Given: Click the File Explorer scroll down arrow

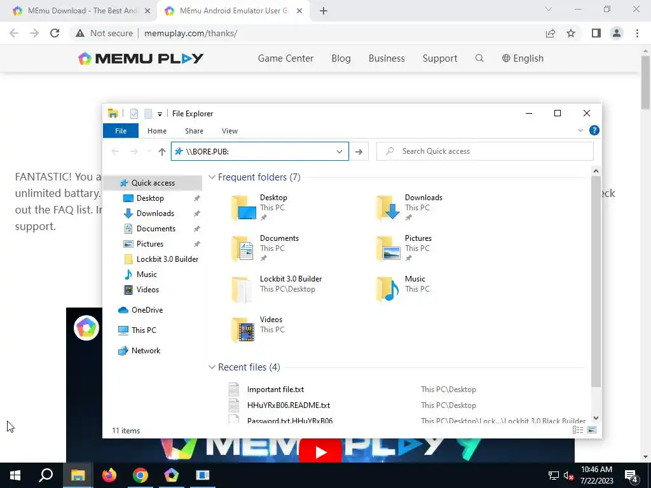Looking at the screenshot, I should tap(596, 418).
